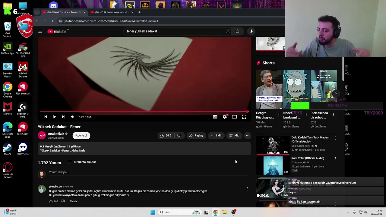
Task: Create a clip with Klip
Action: (234, 136)
